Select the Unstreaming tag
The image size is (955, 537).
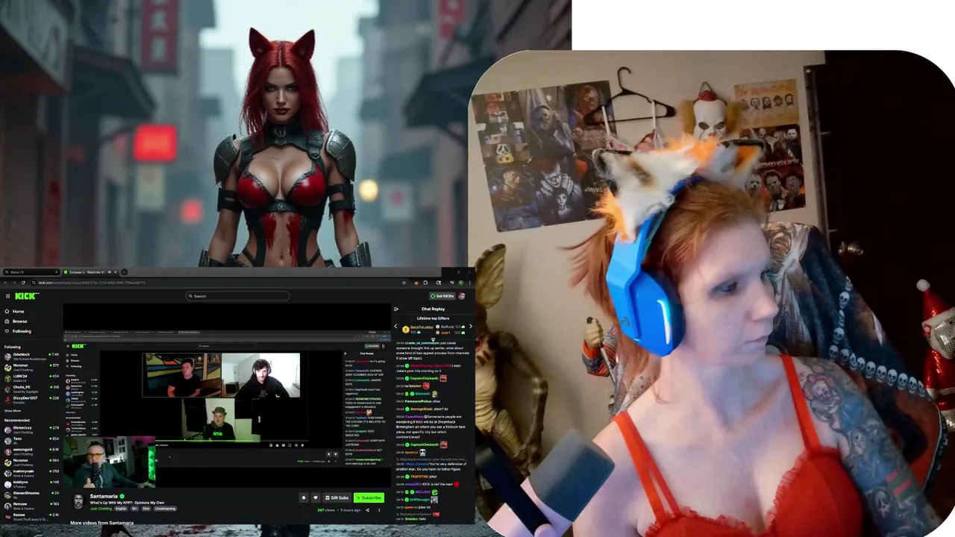(166, 509)
